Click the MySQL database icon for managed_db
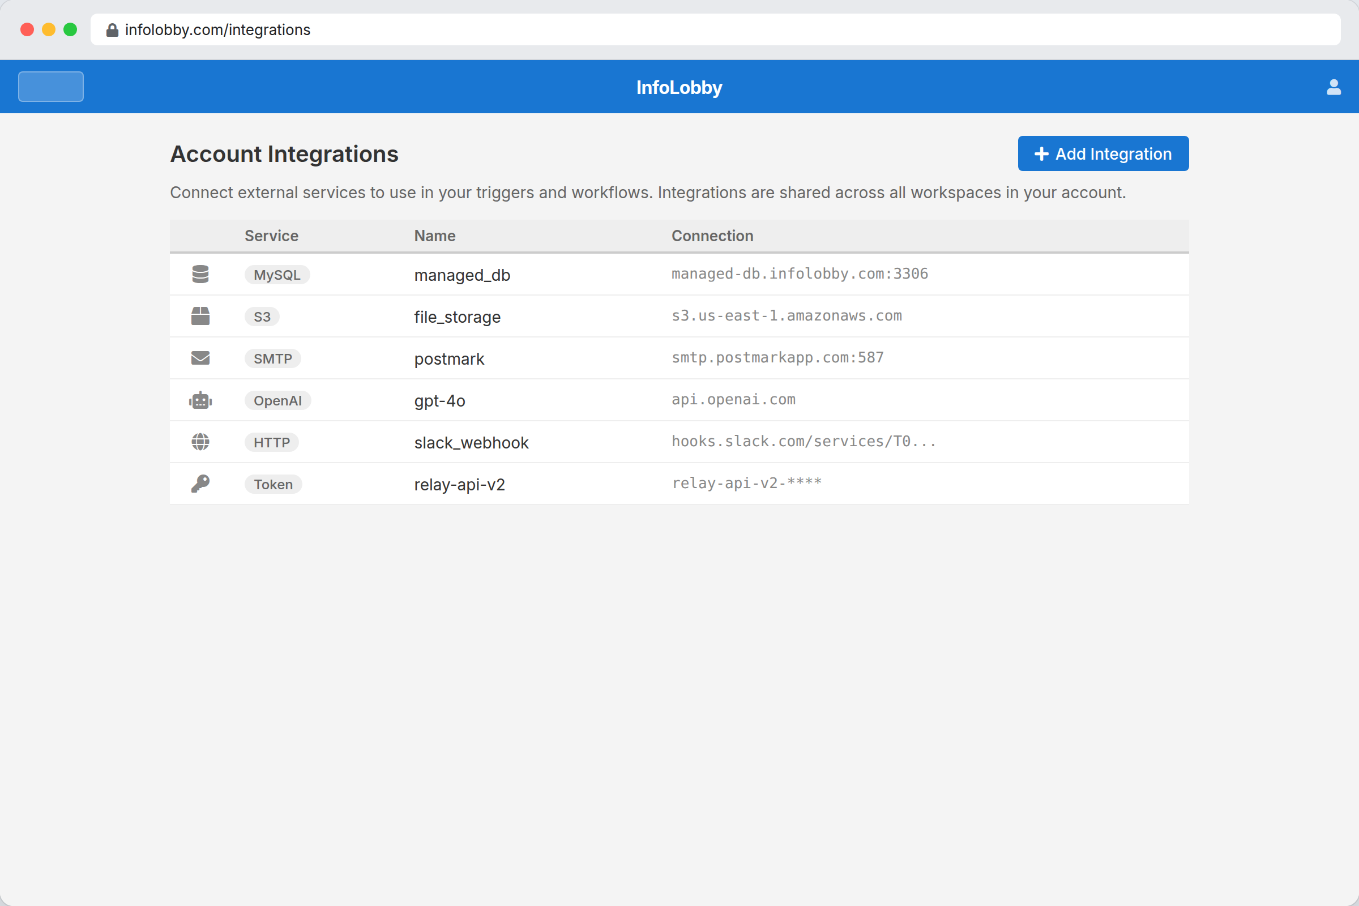This screenshot has width=1359, height=906. 200,274
